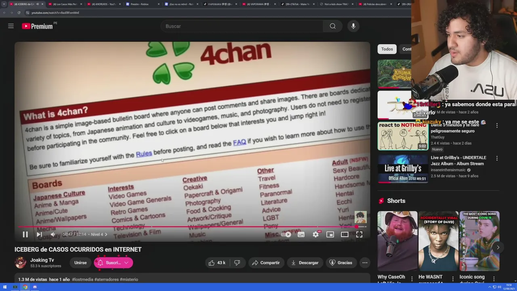This screenshot has width=517, height=291.
Task: Open the Nivel 4 chapter list
Action: tap(99, 234)
